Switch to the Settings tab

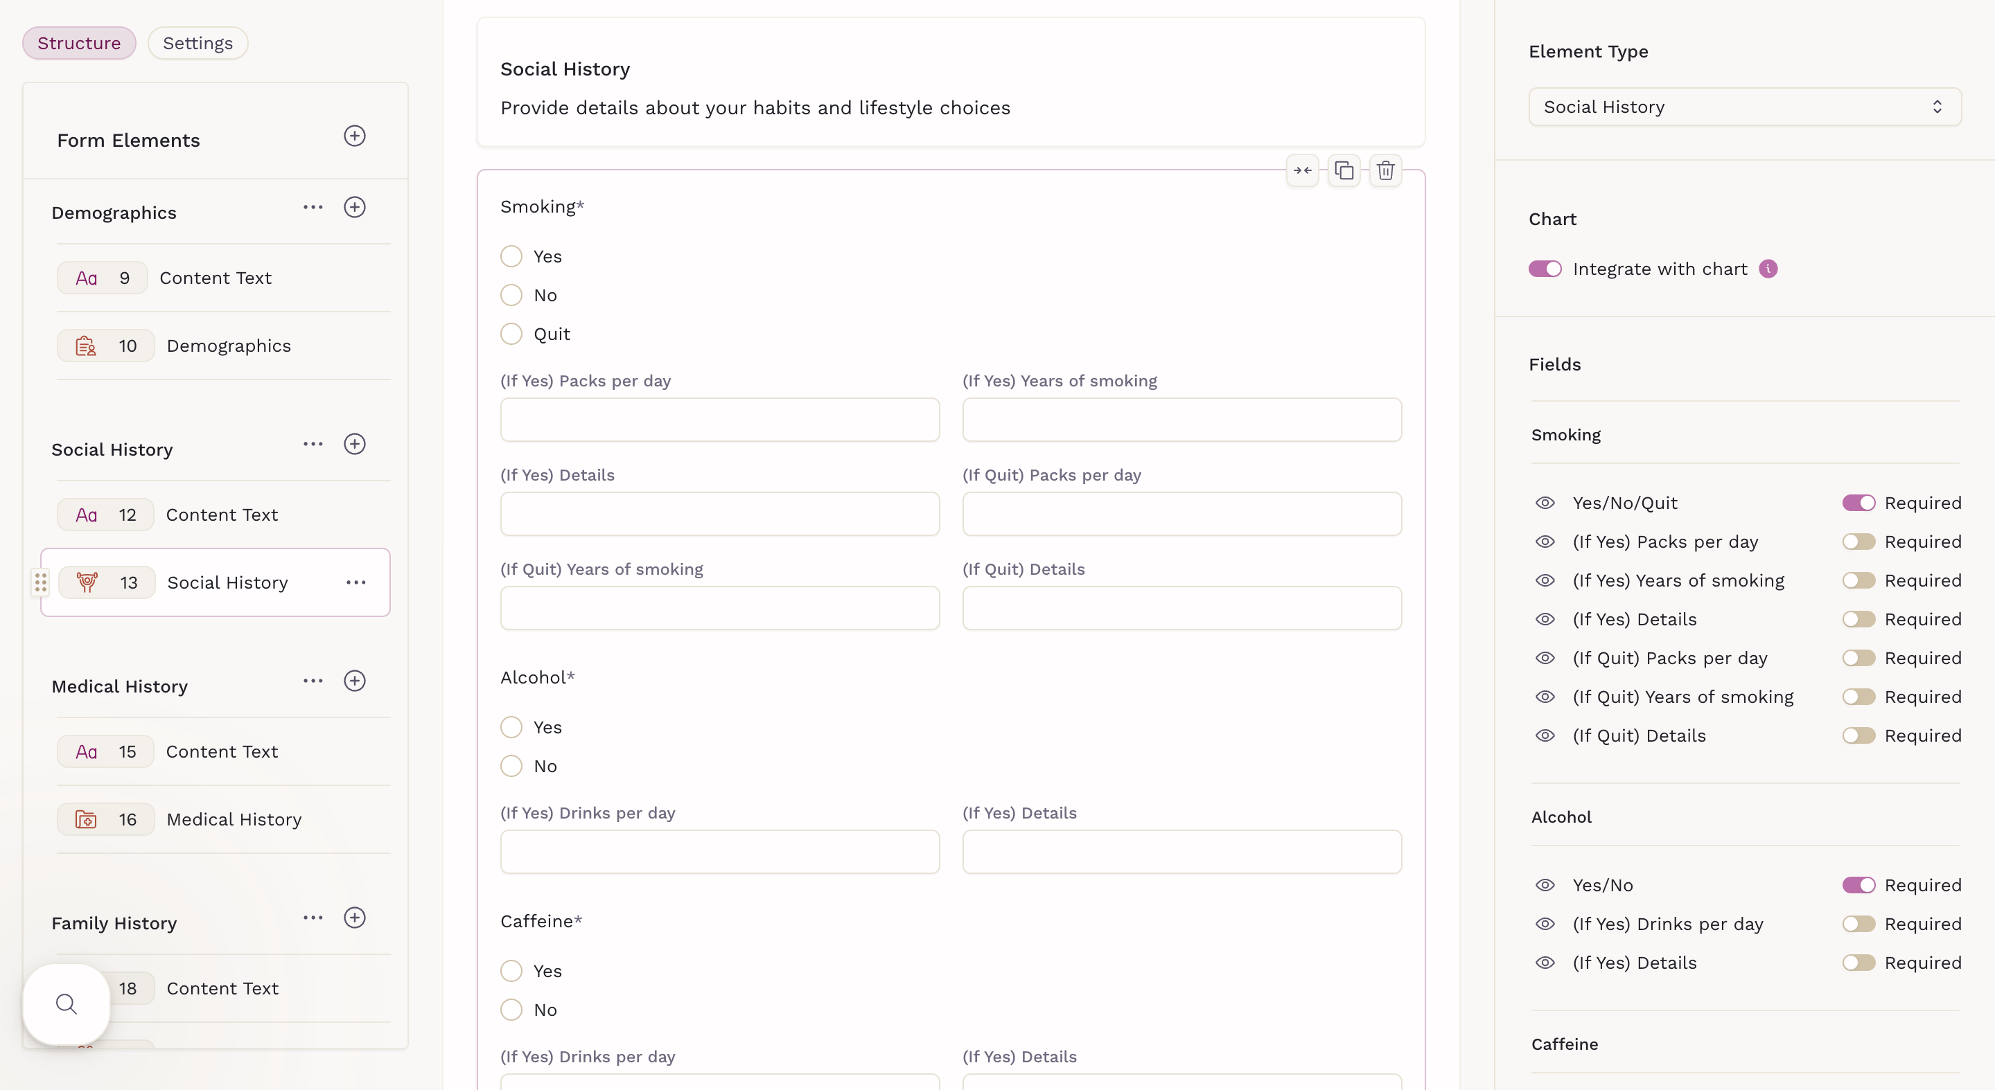click(x=197, y=44)
